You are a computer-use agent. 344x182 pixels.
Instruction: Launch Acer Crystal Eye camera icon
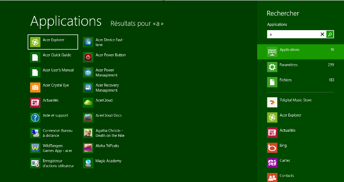coord(35,87)
